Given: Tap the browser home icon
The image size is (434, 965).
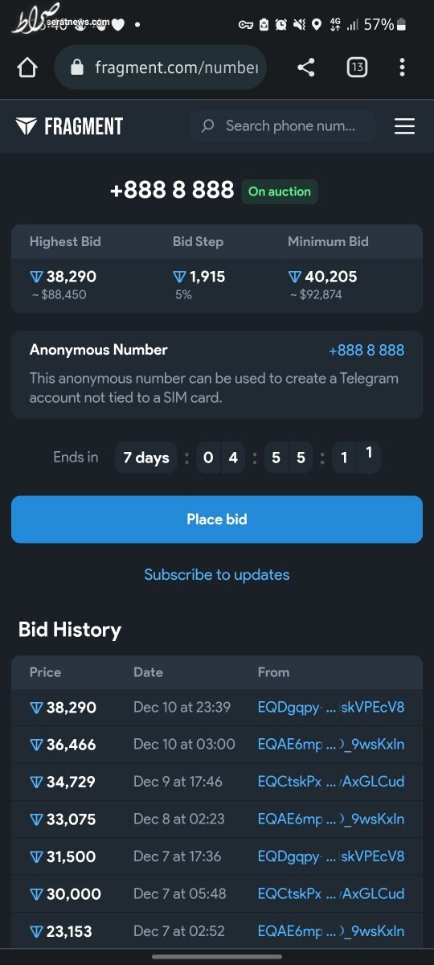Looking at the screenshot, I should click(27, 68).
